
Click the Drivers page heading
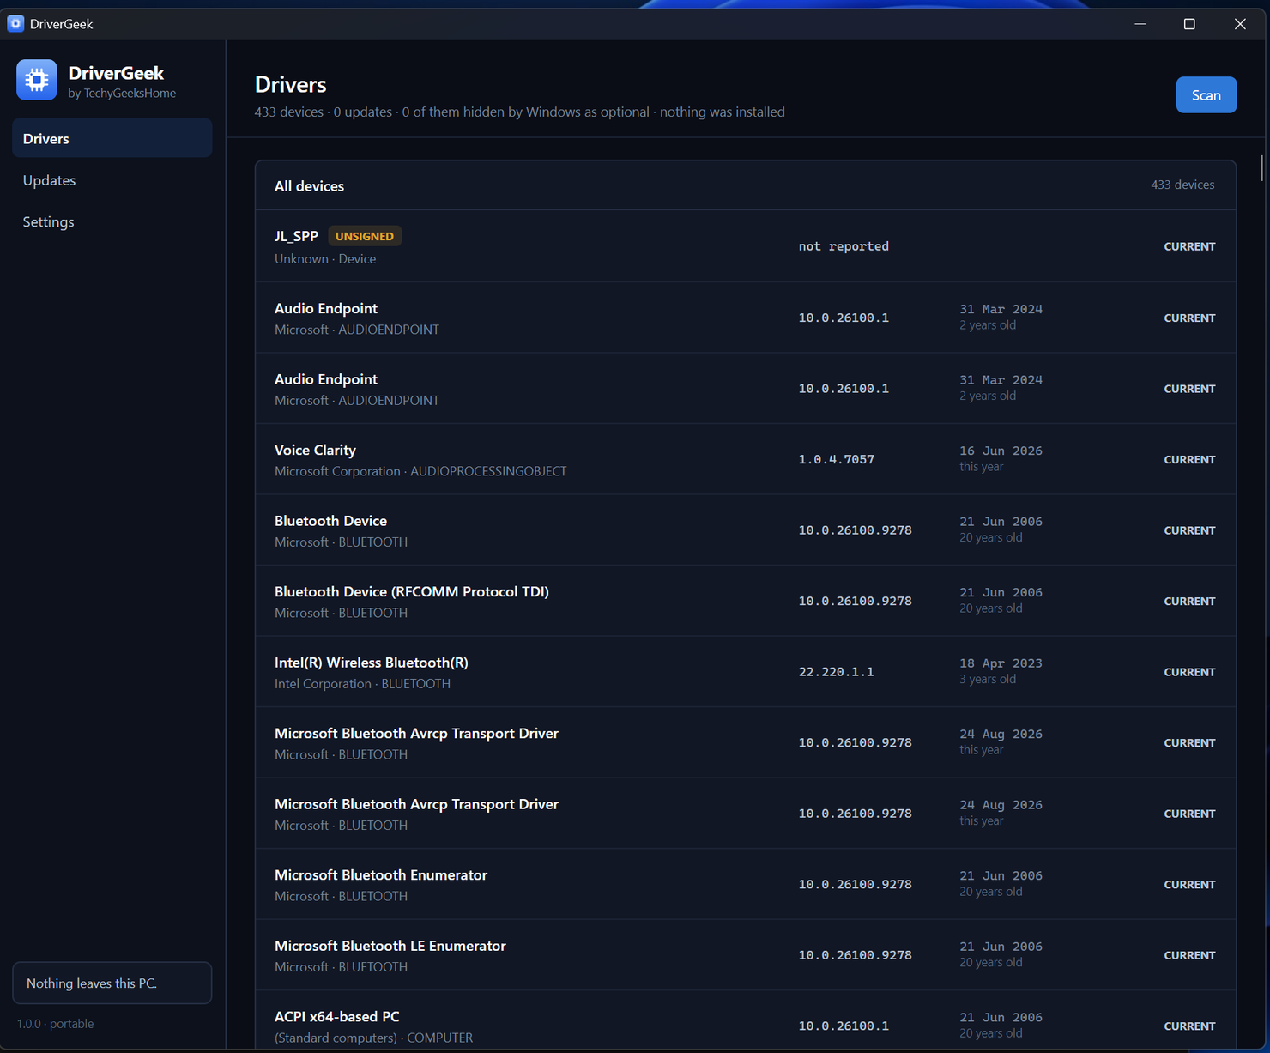point(290,85)
